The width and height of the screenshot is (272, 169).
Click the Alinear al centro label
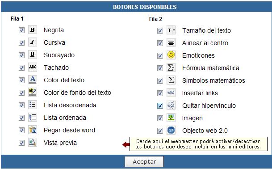205,43
